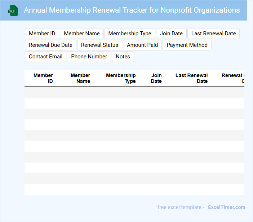Click the page title heading text

[x=132, y=10]
